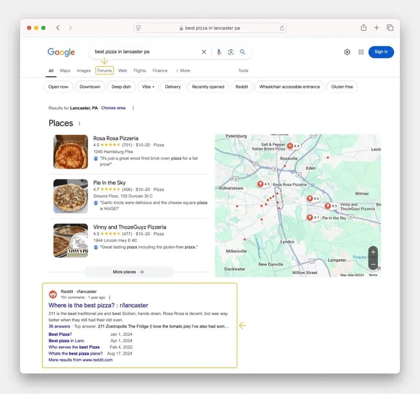Click the Vinny and ThozeGuyz photo thumbnail
This screenshot has height=394, width=420.
(70, 241)
